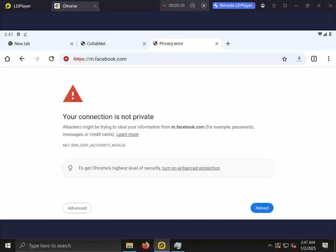The height and width of the screenshot is (252, 336).
Task: Click the Android battery status icon
Action: [x=330, y=34]
